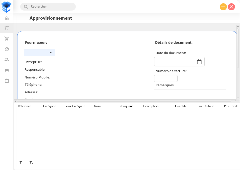The image size is (240, 170).
Task: Open the shopping cart sales icon
Action: 7,38
